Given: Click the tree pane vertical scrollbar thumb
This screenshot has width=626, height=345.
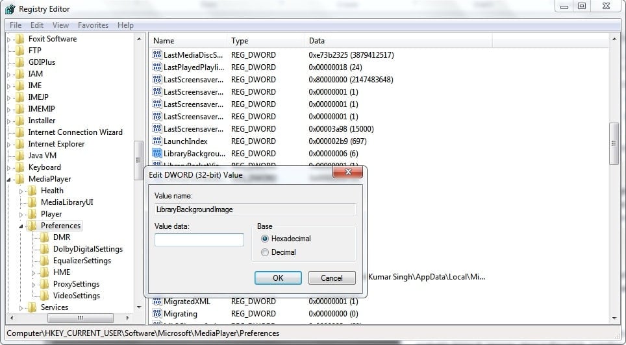Looking at the screenshot, I should tap(138, 160).
